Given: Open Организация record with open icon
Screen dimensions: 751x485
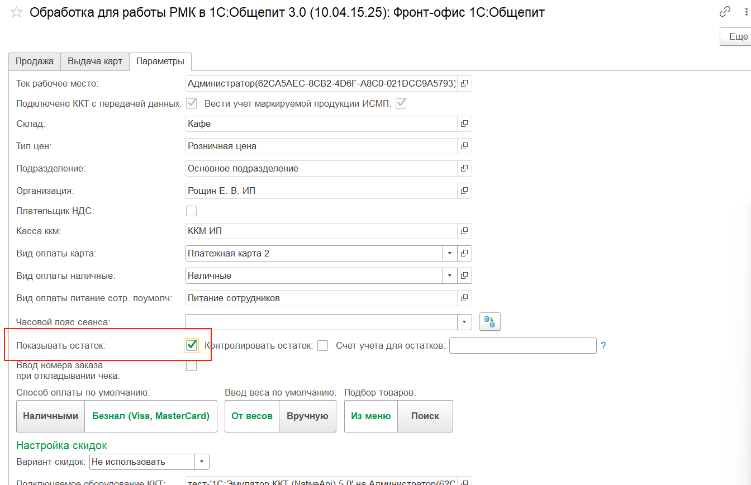Looking at the screenshot, I should 464,191.
